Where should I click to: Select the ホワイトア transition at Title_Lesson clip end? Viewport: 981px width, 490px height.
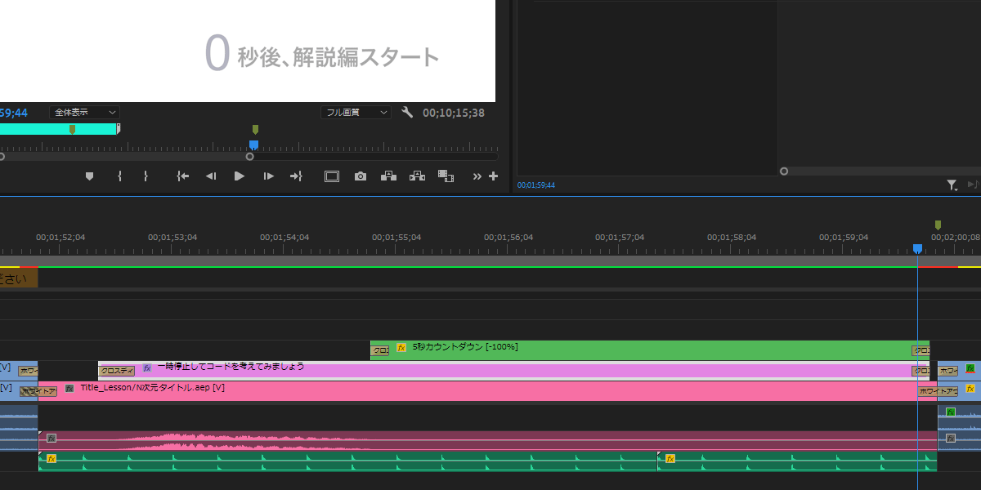click(x=937, y=391)
